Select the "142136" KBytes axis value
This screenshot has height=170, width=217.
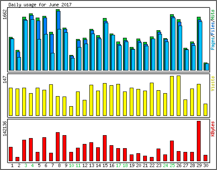pyautogui.click(x=5, y=128)
